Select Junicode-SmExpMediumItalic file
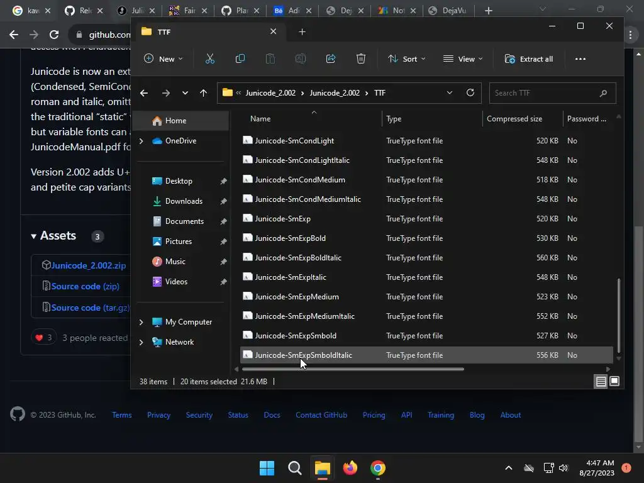Screen dimensions: 644x483 426,316
